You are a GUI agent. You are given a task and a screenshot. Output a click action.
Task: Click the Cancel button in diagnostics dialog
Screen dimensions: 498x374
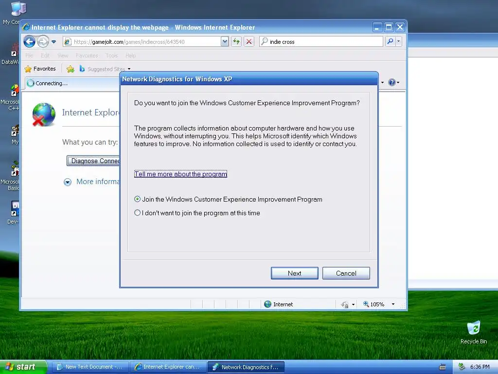tap(346, 273)
